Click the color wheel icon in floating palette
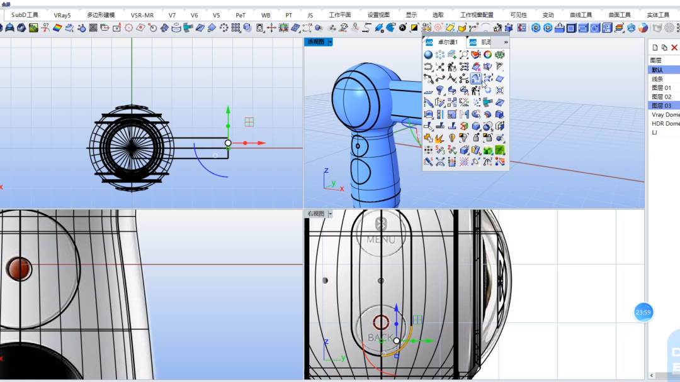 488,55
